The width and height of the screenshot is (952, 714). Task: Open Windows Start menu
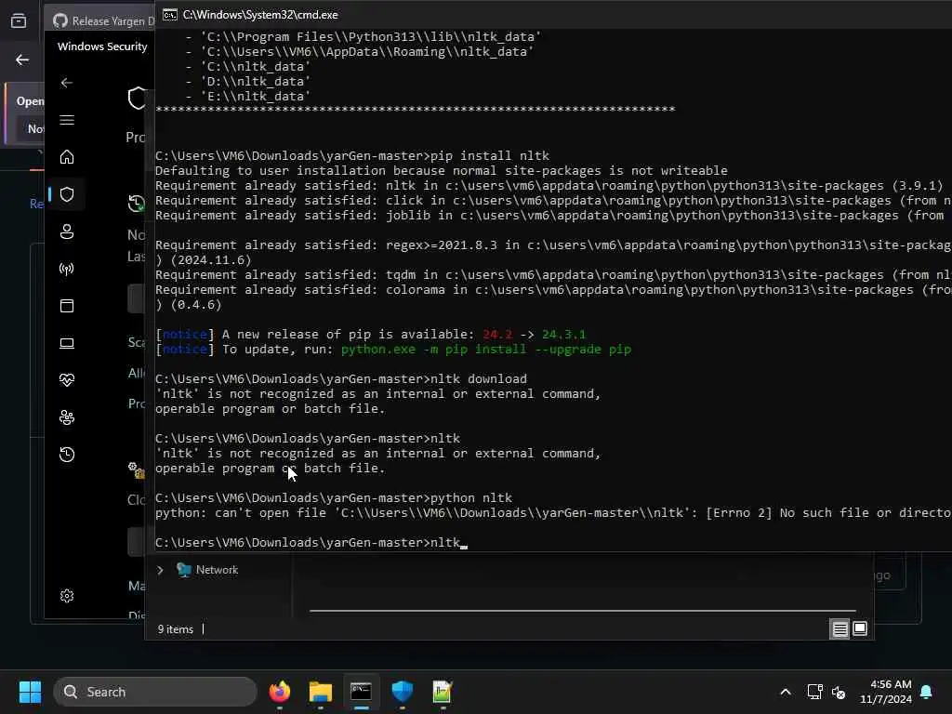point(30,692)
